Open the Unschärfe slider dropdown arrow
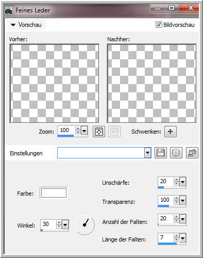Viewport: 203px width, 258px height. [x=182, y=182]
